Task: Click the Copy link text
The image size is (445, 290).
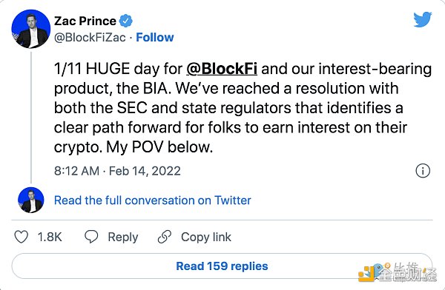Action: (x=206, y=237)
